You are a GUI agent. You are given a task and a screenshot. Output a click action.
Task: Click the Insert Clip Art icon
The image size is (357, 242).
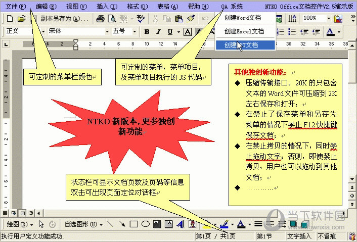tap(193, 224)
